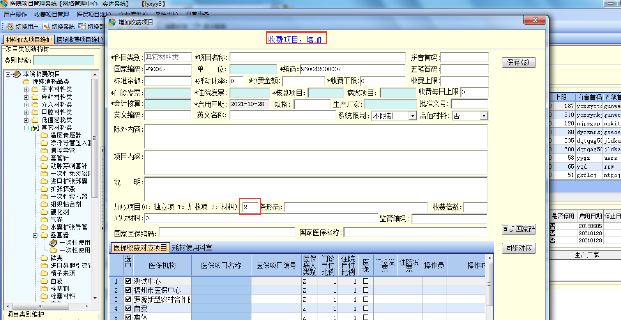The width and height of the screenshot is (621, 320).
Task: Uncheck the 选中 box for 自费
Action: click(128, 309)
